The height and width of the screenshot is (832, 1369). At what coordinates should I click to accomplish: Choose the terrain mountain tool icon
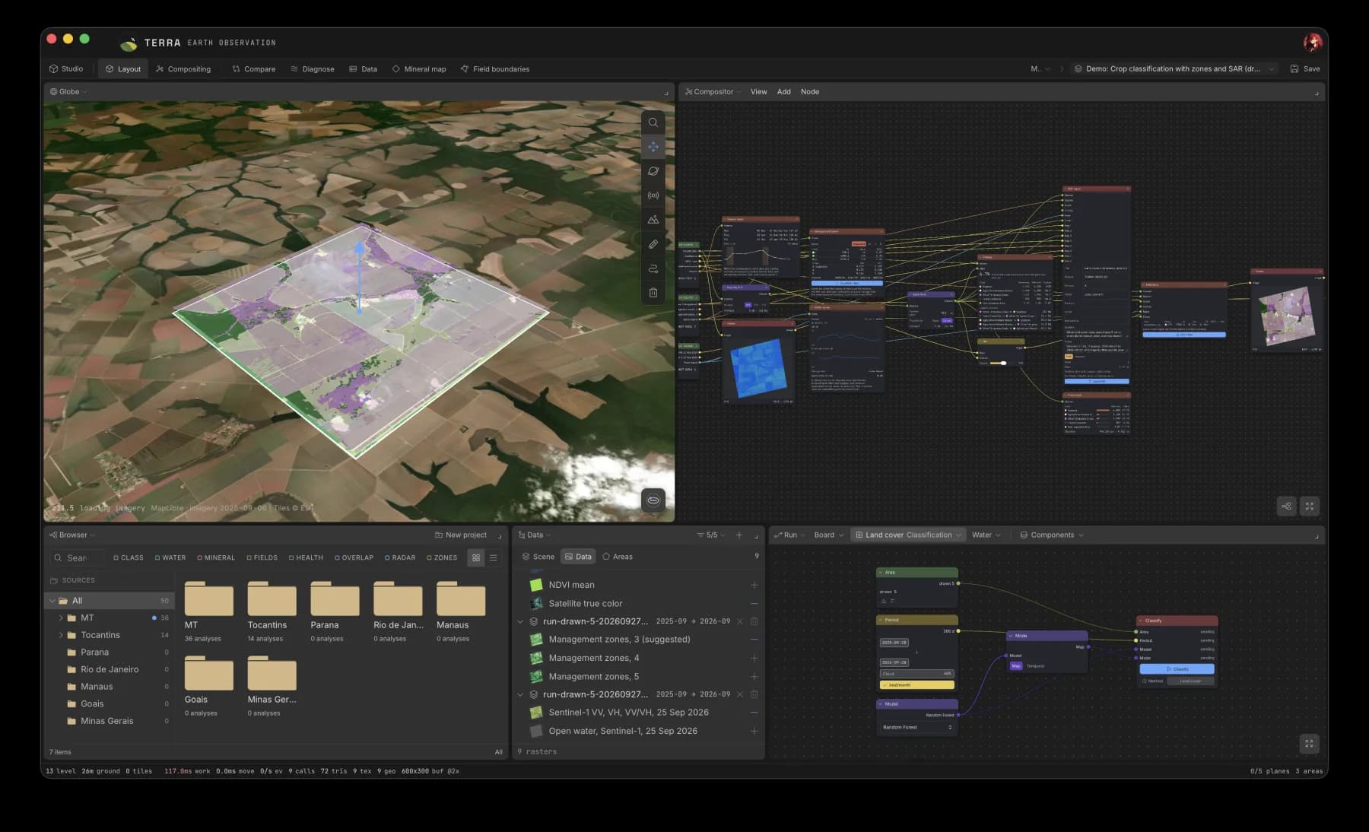(x=653, y=220)
